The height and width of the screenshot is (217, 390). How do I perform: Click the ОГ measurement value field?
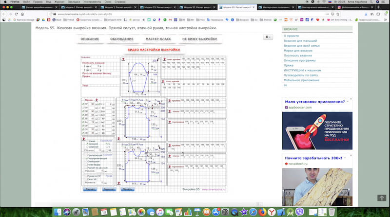click(92, 104)
